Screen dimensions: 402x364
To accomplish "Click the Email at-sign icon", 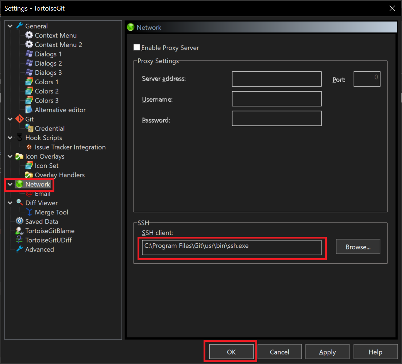I will click(x=29, y=194).
